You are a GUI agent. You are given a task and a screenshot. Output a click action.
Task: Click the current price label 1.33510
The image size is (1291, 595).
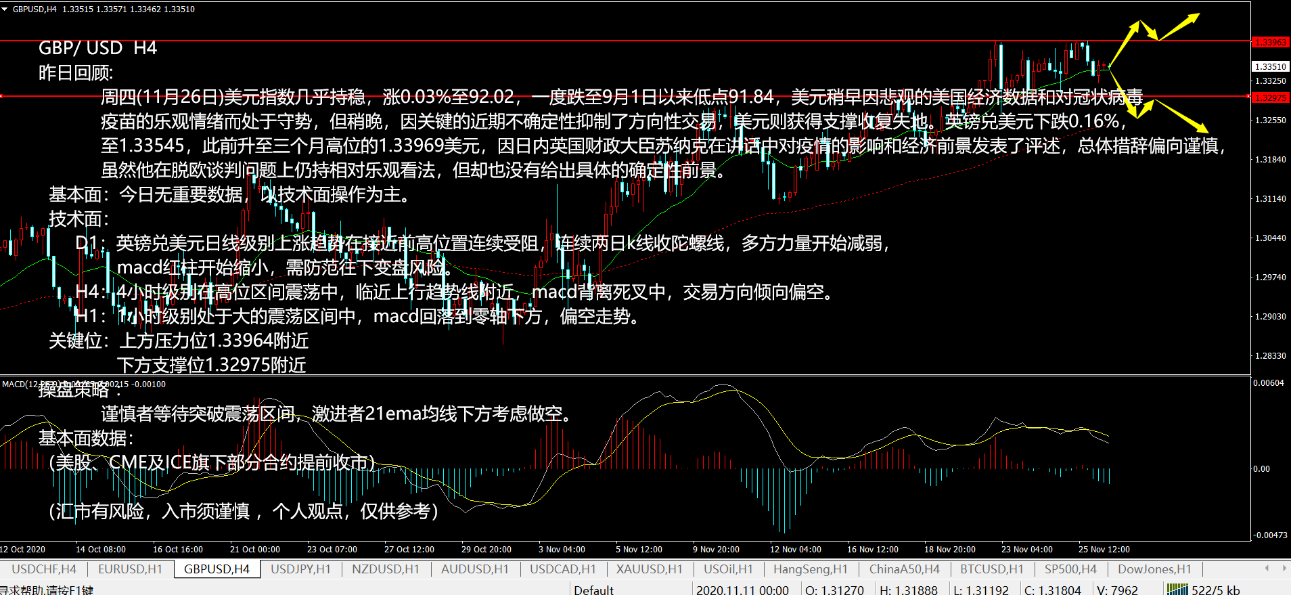click(1271, 66)
